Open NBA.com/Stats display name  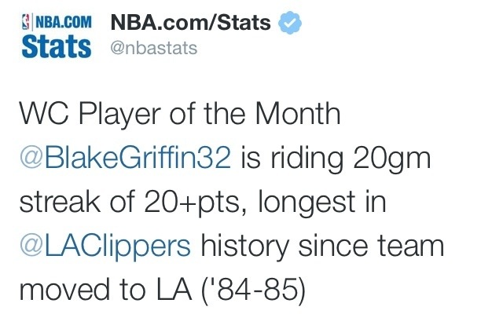190,23
